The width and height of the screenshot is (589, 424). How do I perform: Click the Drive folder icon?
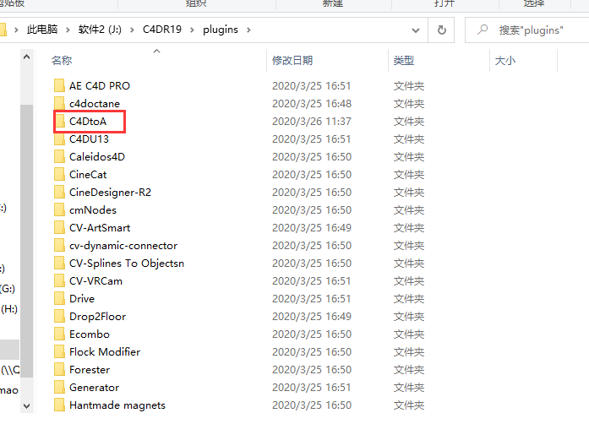[x=59, y=298]
